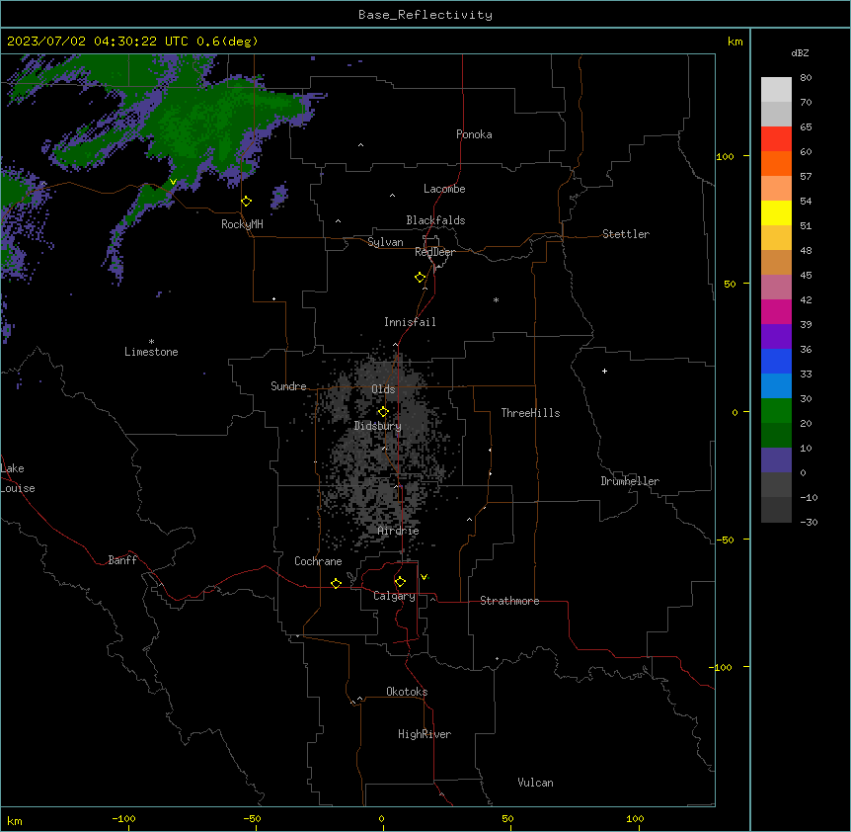Image resolution: width=851 pixels, height=832 pixels.
Task: Click the Blackfalds town label
Action: pos(435,220)
